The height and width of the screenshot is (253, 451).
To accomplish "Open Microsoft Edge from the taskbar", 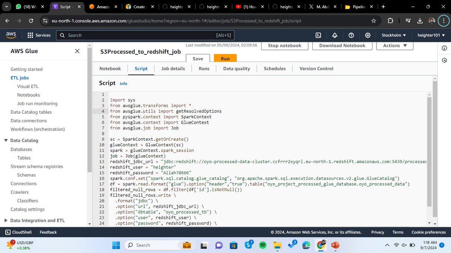I will 306,245.
